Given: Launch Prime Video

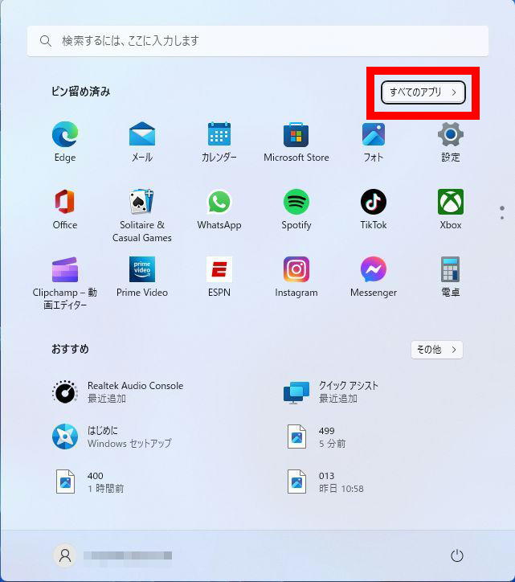Looking at the screenshot, I should 142,277.
